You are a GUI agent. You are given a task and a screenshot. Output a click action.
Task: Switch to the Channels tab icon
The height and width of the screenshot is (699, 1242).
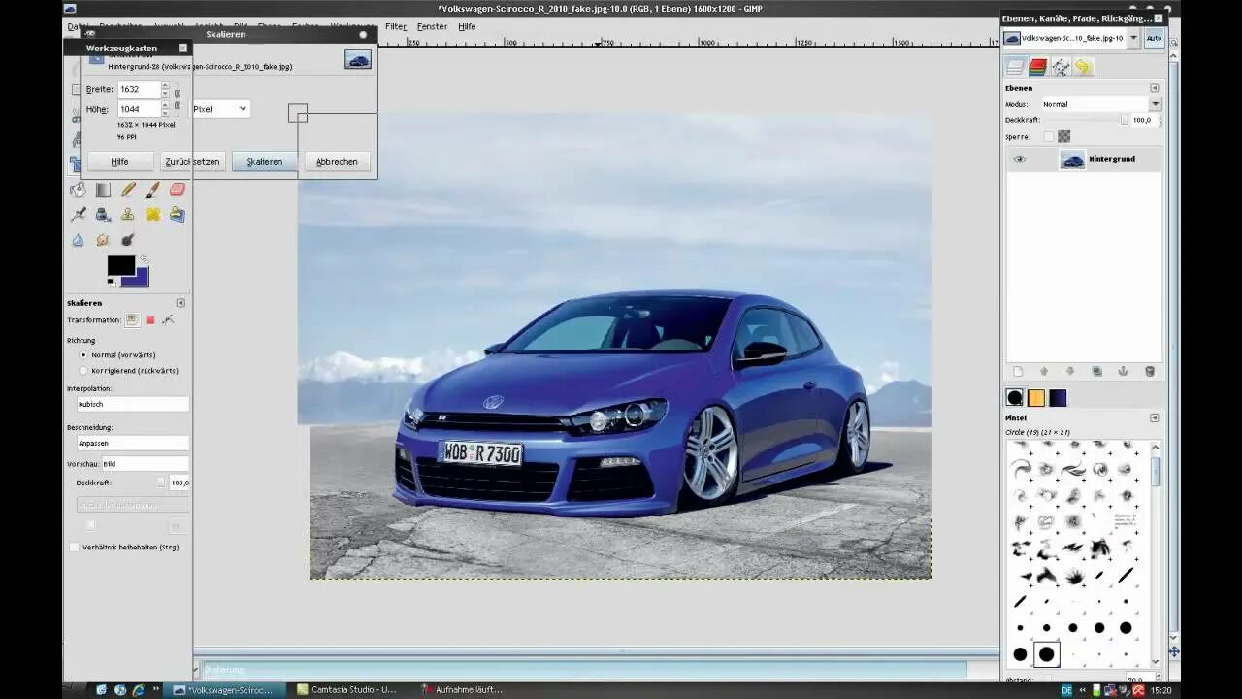tap(1037, 67)
